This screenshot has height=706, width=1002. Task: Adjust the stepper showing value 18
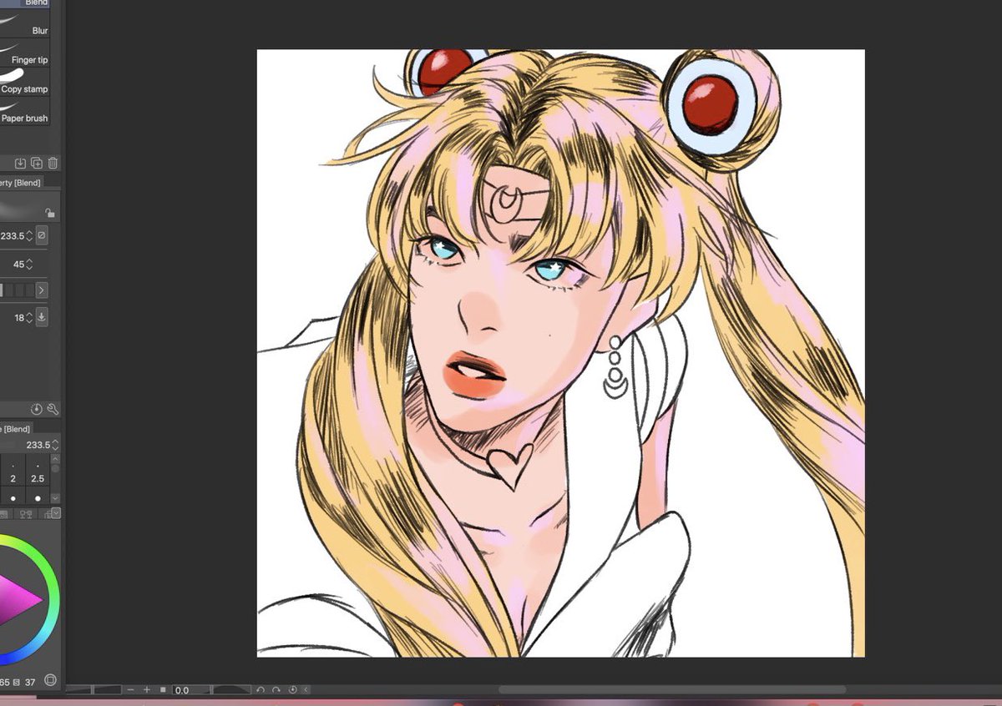[x=29, y=318]
